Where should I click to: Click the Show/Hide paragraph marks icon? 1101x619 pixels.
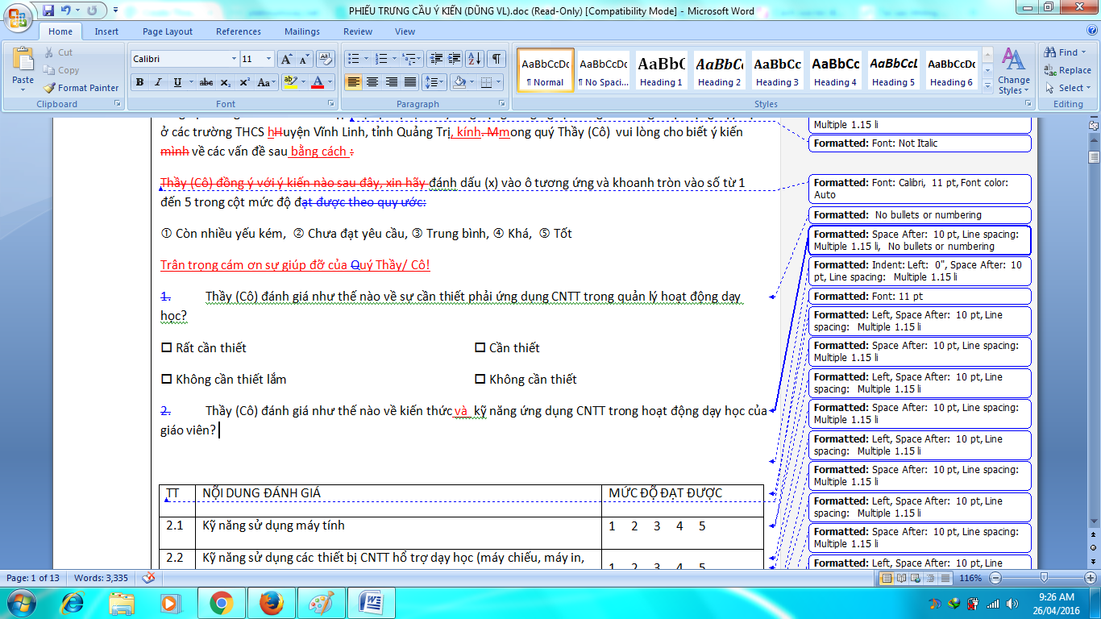(x=496, y=59)
